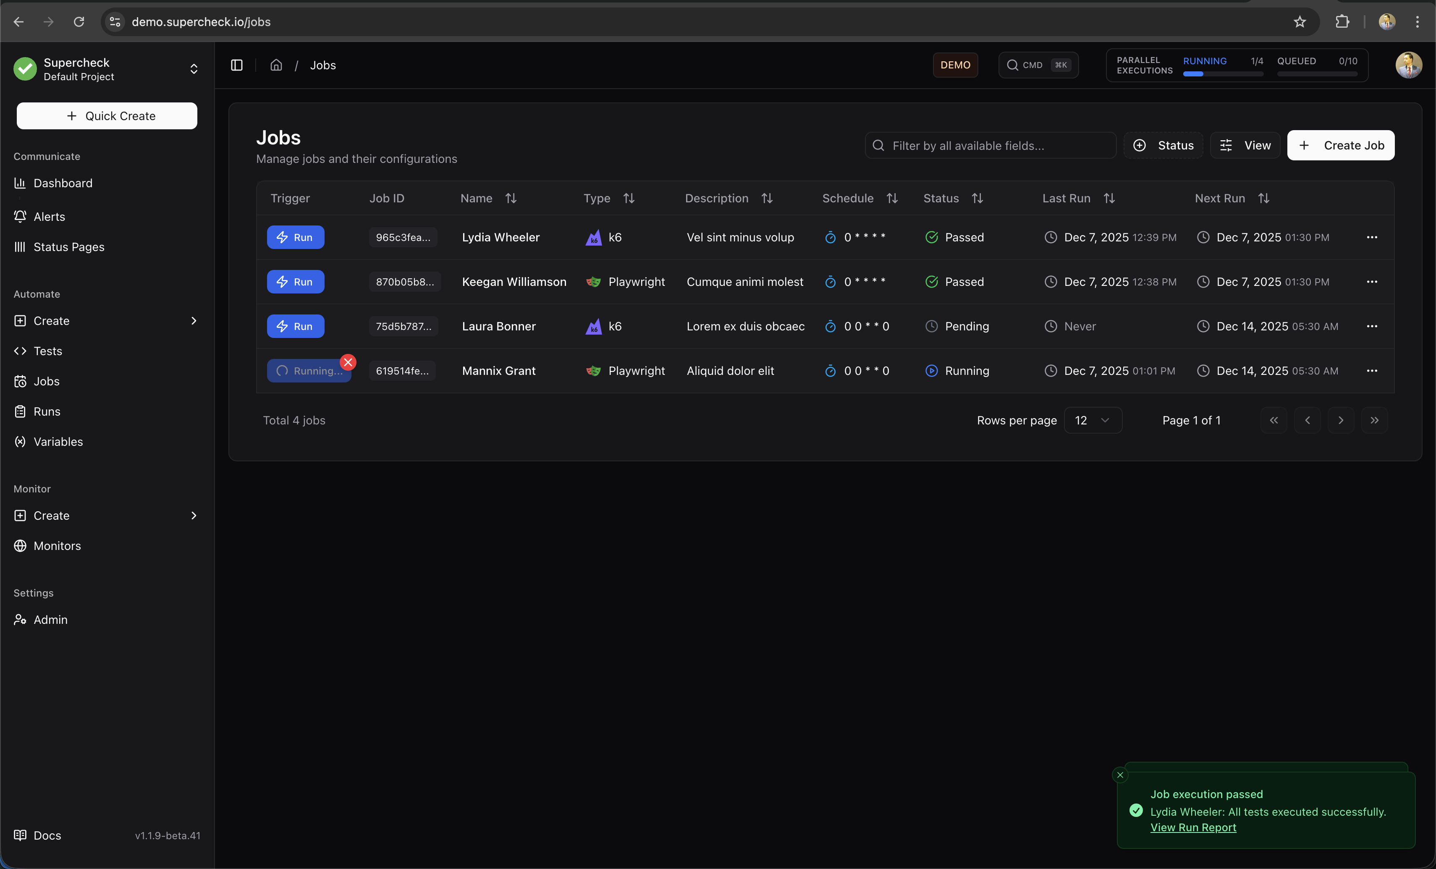
Task: Bookmark this page with star icon
Action: pos(1300,22)
